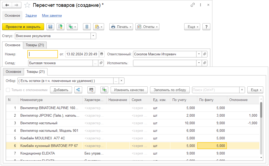
Task: Enable the Только с отклонениями checkbox
Action: [x=8, y=90]
